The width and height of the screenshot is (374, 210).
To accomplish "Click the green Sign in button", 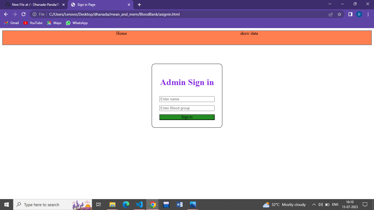I will click(x=187, y=117).
